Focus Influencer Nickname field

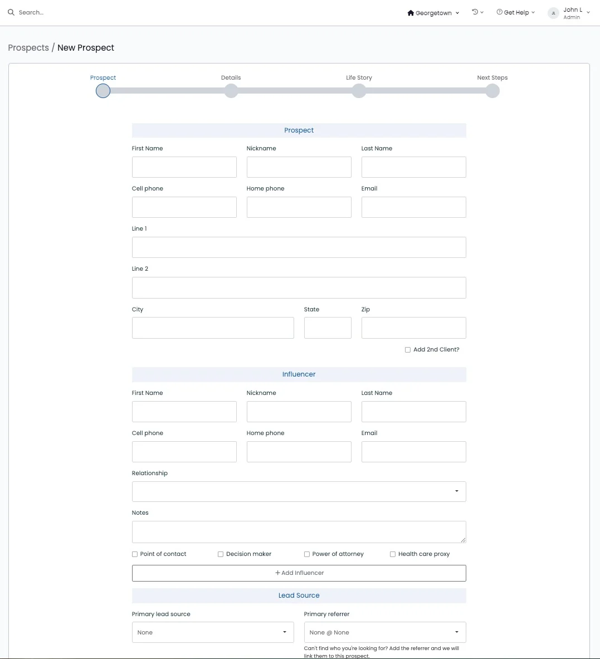[x=299, y=412]
